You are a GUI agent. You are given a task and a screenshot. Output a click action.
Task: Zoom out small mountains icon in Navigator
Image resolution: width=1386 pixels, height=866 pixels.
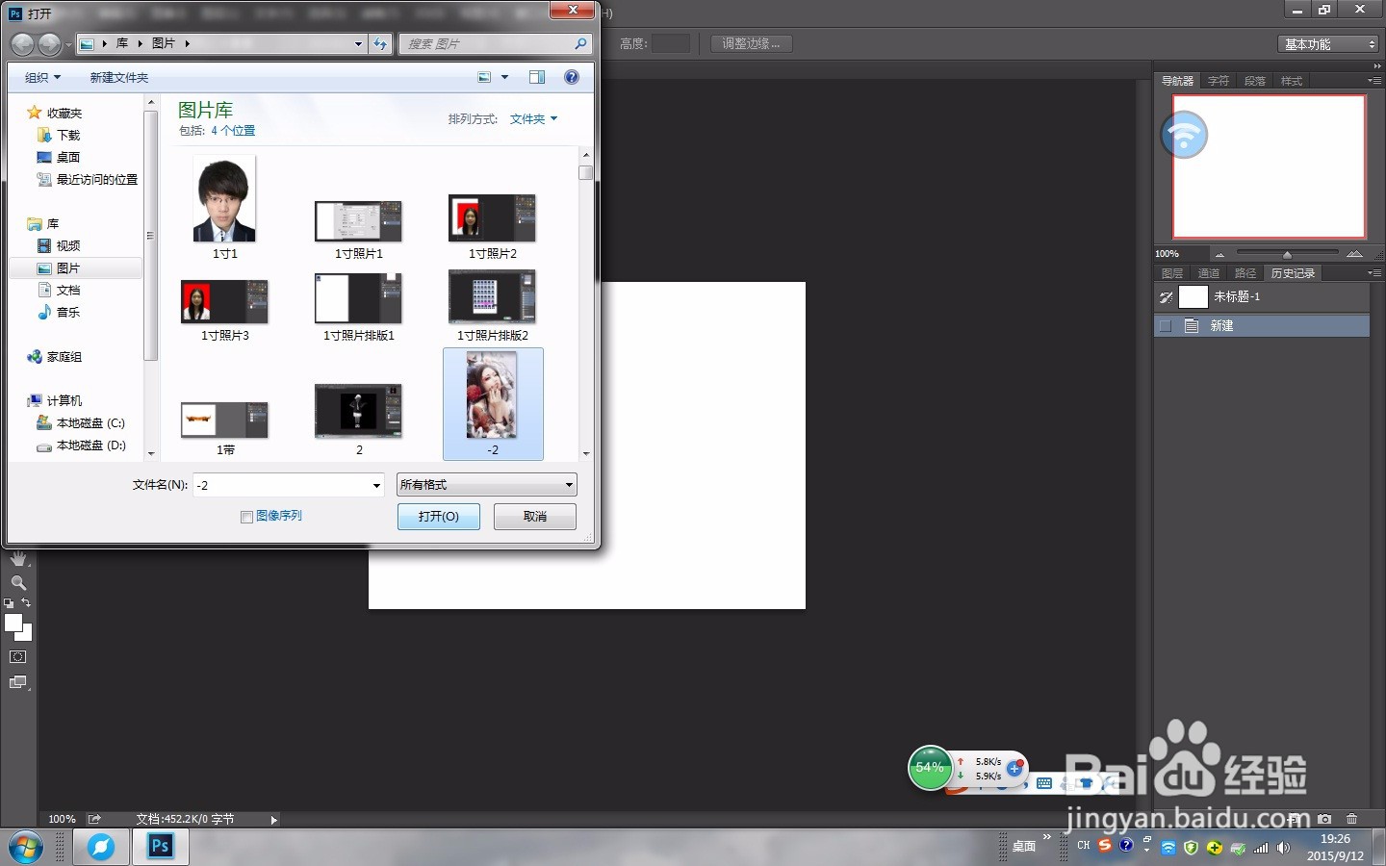point(1219,254)
